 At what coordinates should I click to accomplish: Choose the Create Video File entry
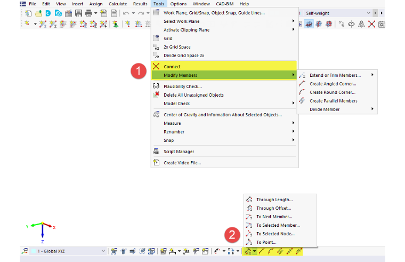click(x=224, y=163)
